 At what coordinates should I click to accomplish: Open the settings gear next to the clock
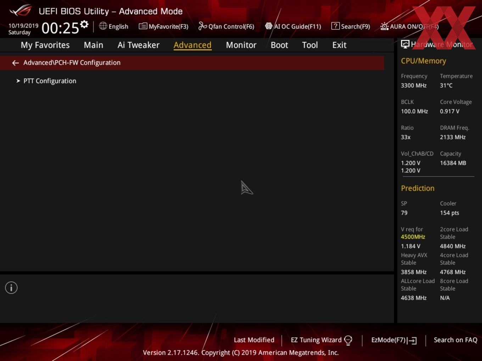point(84,24)
